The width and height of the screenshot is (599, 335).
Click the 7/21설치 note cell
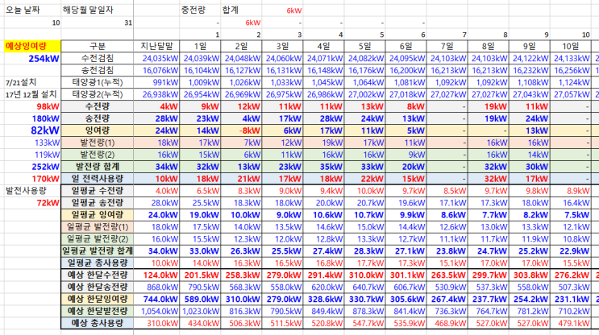(32, 82)
